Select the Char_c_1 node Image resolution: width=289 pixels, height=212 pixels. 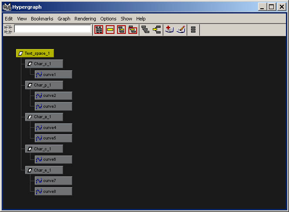point(44,149)
